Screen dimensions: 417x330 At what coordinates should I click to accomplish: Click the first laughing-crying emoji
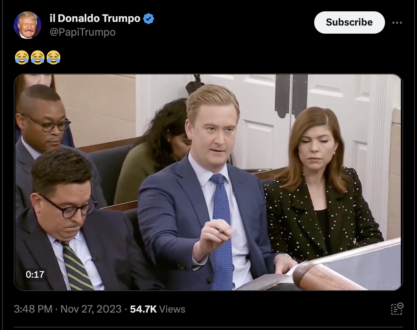[22, 57]
